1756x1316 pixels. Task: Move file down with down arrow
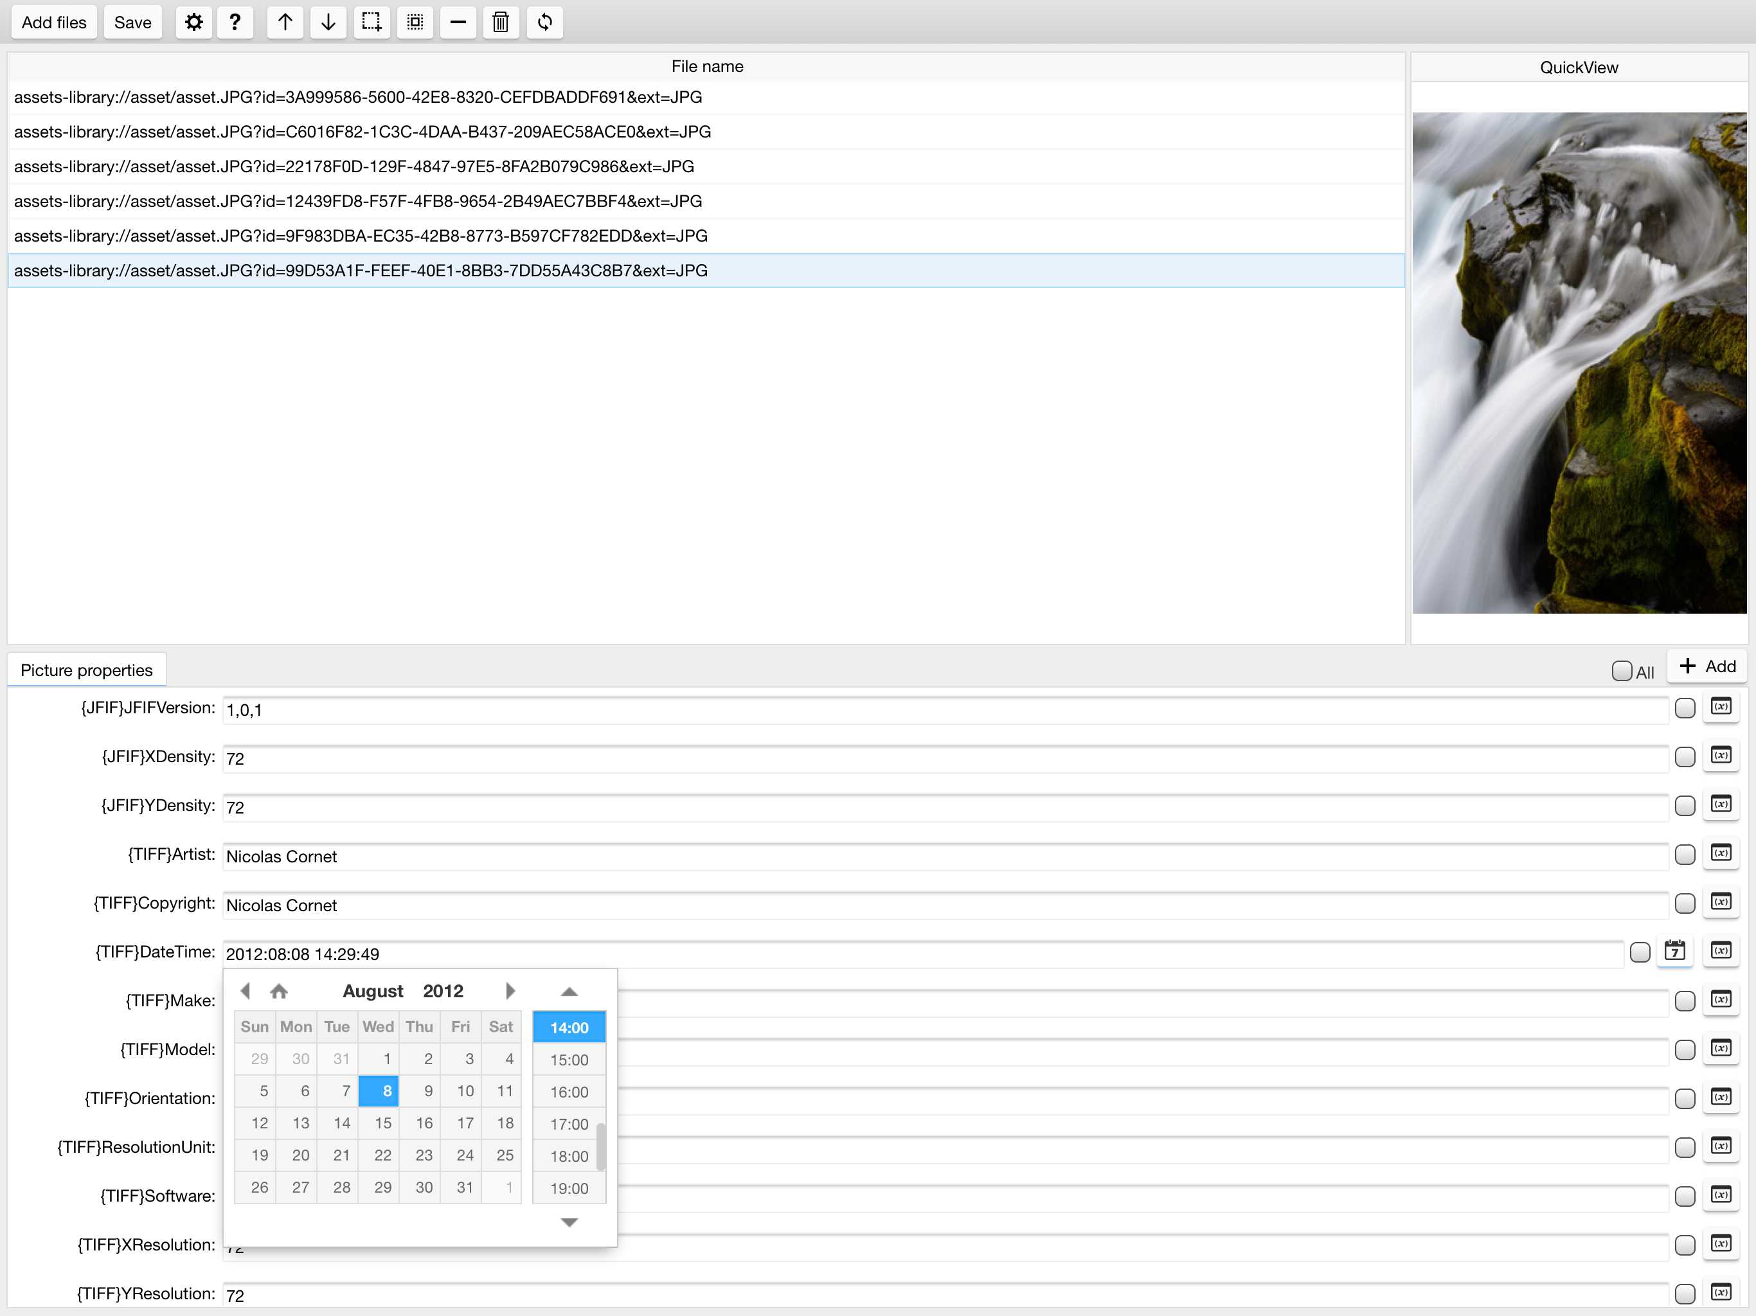[328, 22]
